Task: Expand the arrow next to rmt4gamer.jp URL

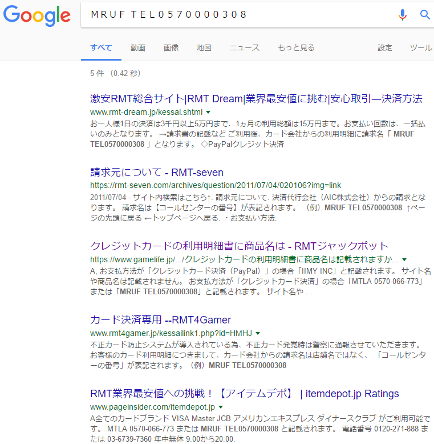Action: point(258,333)
